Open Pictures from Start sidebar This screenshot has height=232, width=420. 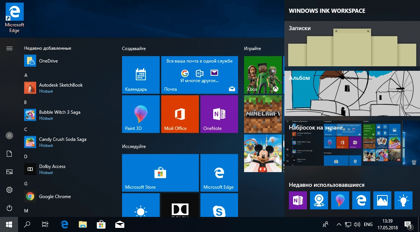tap(9, 172)
